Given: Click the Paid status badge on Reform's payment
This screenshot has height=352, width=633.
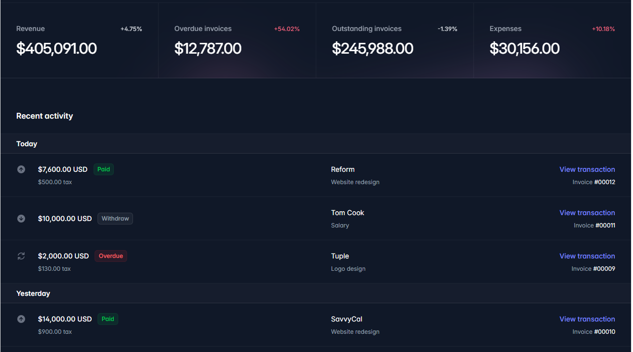Looking at the screenshot, I should point(103,169).
